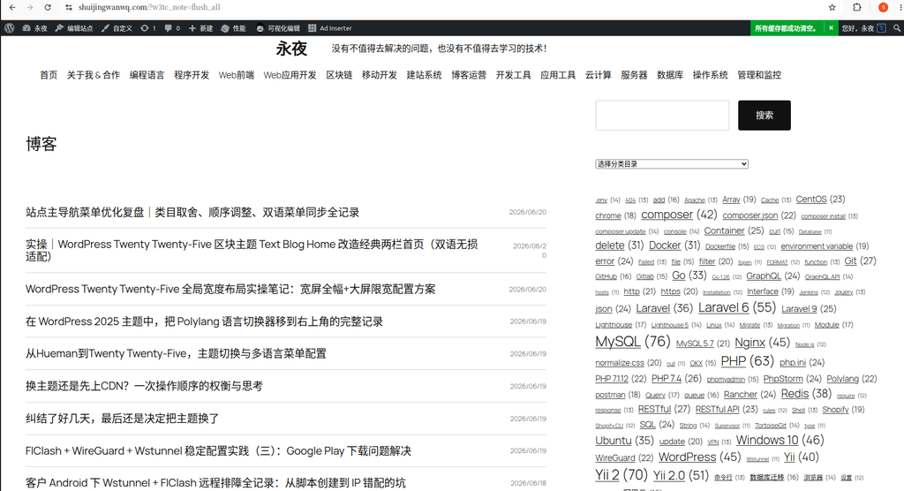
Task: Click the browser forward arrow
Action: [30, 7]
